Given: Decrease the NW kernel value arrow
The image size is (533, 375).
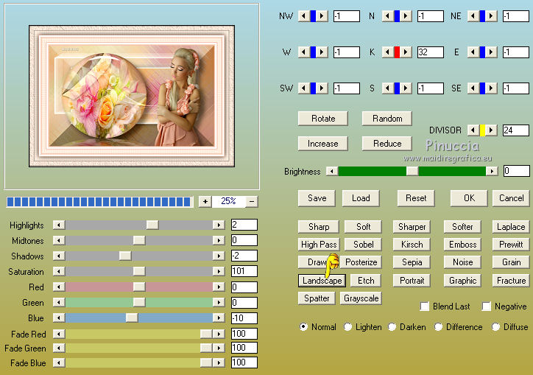Looking at the screenshot, I should [303, 16].
